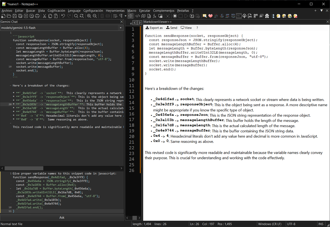This screenshot has height=227, width=330.
Task: Click Send in MarkdownViewer++ toolbar
Action: (x=172, y=28)
